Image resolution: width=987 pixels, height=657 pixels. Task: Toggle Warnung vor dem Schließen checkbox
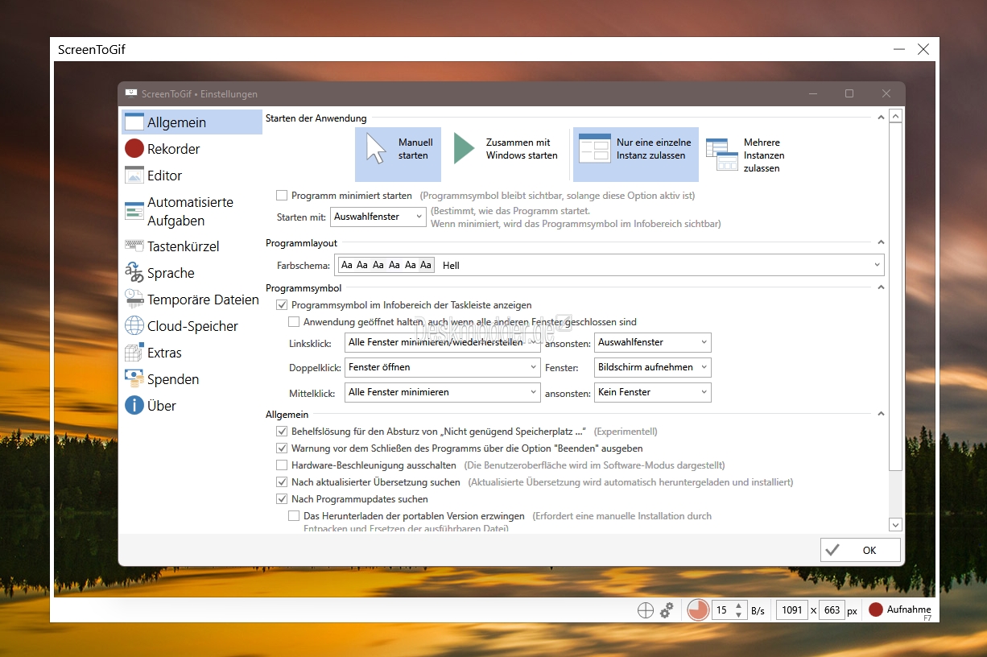tap(282, 448)
